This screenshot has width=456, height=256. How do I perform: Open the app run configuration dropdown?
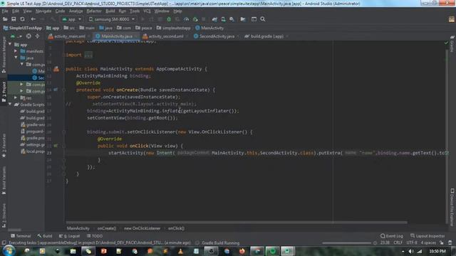(71, 19)
